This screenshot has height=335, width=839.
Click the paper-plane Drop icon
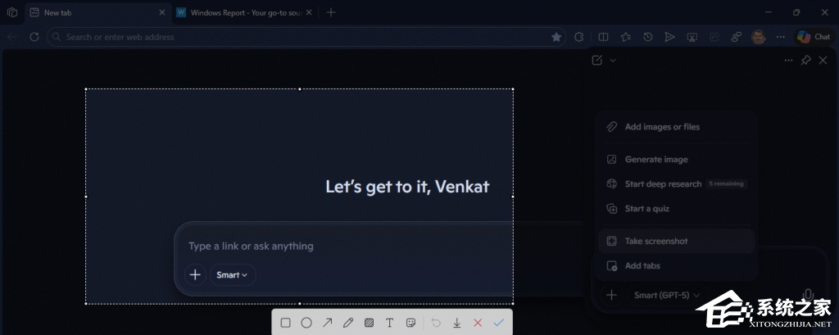(670, 37)
